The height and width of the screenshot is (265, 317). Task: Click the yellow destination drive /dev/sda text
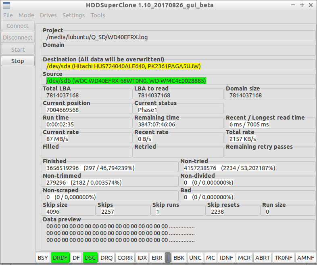tap(123, 66)
